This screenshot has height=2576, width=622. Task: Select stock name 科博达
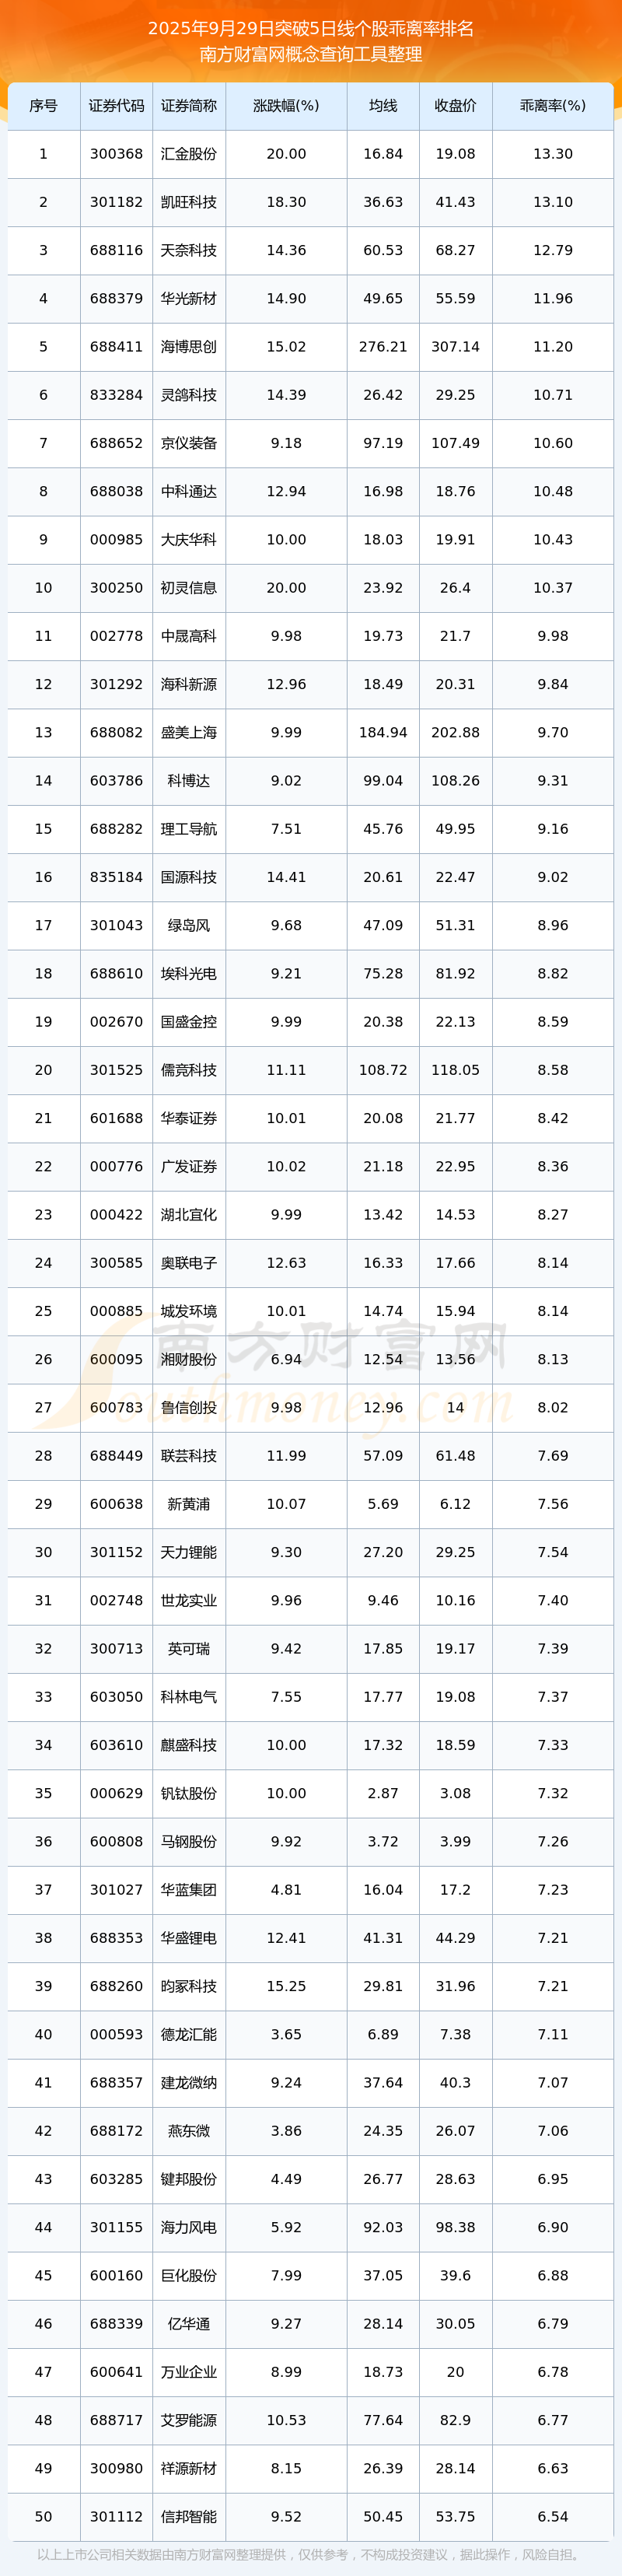point(189,781)
